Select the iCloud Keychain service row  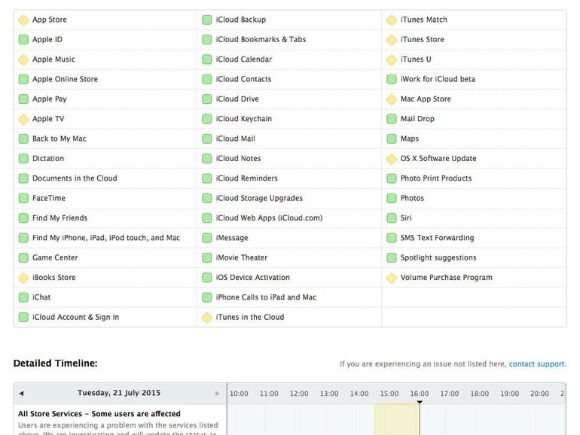coord(289,119)
